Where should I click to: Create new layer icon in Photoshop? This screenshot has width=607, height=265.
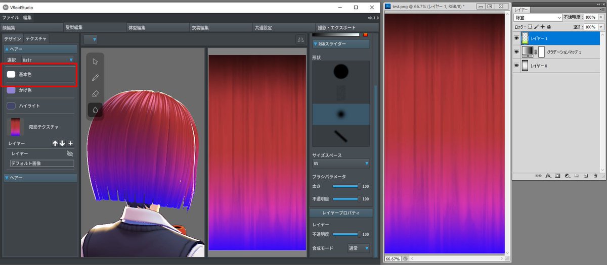click(x=586, y=176)
